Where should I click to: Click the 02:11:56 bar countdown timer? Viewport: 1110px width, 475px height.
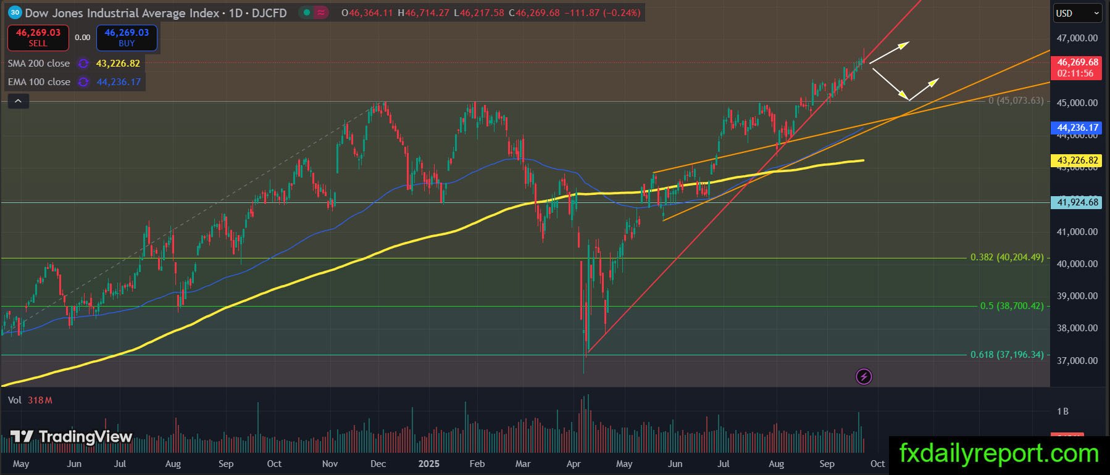pyautogui.click(x=1075, y=73)
